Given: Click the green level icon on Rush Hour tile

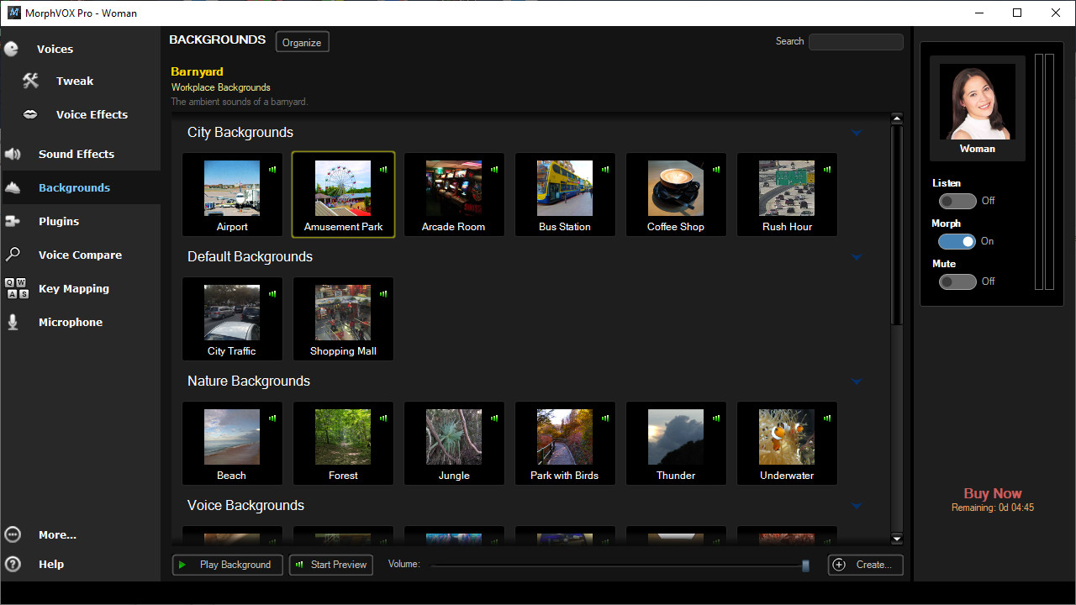Looking at the screenshot, I should pyautogui.click(x=827, y=169).
